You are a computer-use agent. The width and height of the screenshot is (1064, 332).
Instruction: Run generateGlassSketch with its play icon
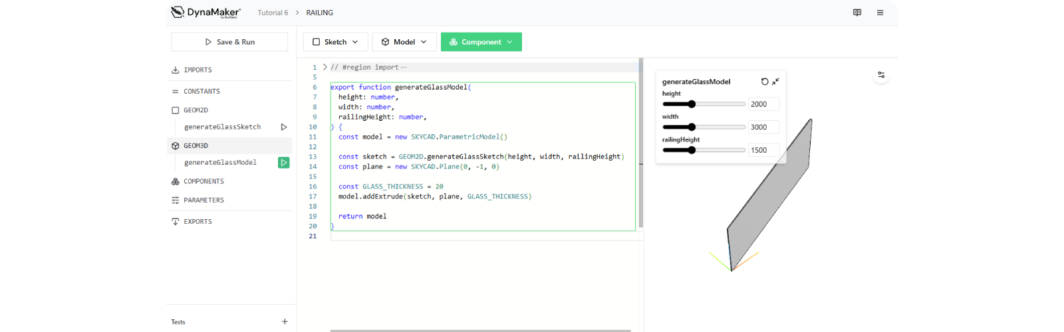pos(284,127)
